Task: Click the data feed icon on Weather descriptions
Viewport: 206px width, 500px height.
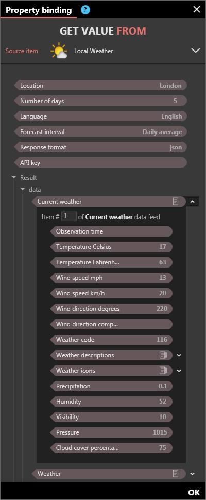Action: pos(163,355)
